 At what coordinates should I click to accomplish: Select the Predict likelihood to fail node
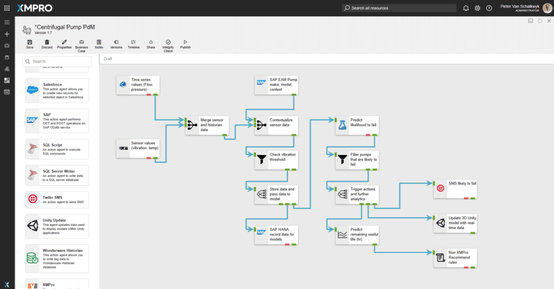click(x=356, y=126)
